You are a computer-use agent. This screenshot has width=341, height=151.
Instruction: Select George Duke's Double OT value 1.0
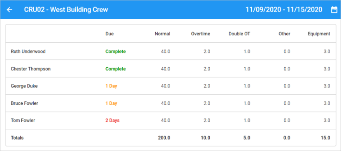(x=247, y=86)
